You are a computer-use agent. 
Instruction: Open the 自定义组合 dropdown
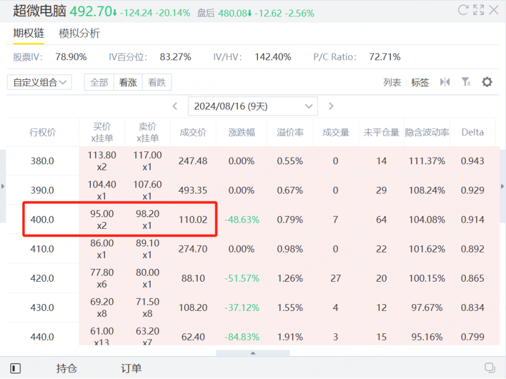coord(40,82)
